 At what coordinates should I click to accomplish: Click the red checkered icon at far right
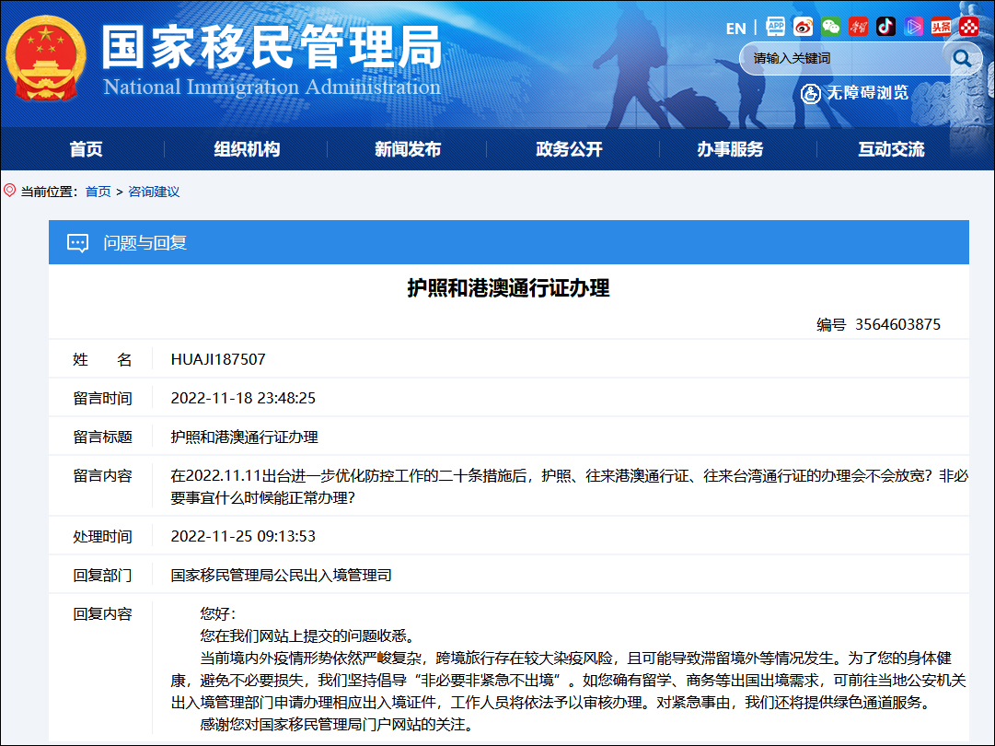click(x=968, y=27)
